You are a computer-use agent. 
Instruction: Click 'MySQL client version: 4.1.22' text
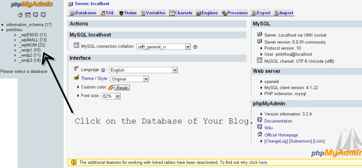tap(291, 88)
